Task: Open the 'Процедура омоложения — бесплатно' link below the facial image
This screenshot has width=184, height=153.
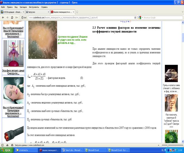Action: pos(13,112)
